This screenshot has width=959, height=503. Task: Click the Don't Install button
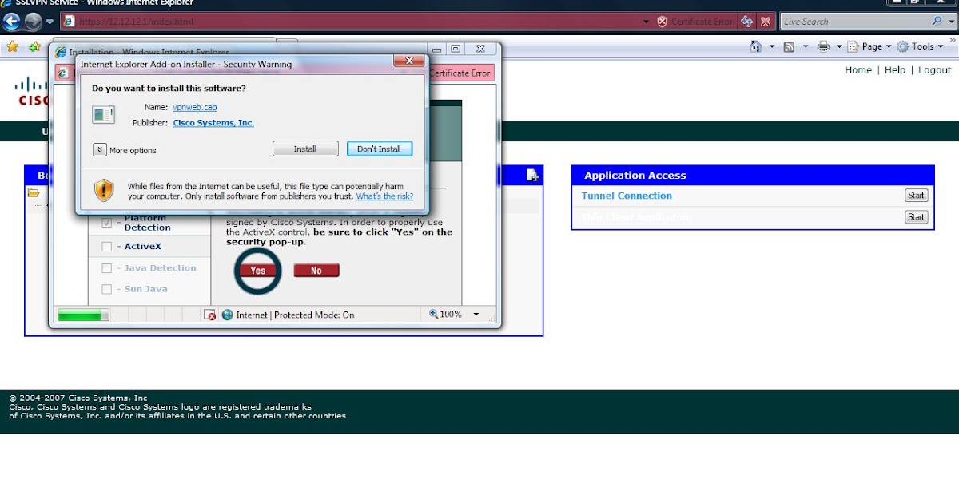coord(379,149)
